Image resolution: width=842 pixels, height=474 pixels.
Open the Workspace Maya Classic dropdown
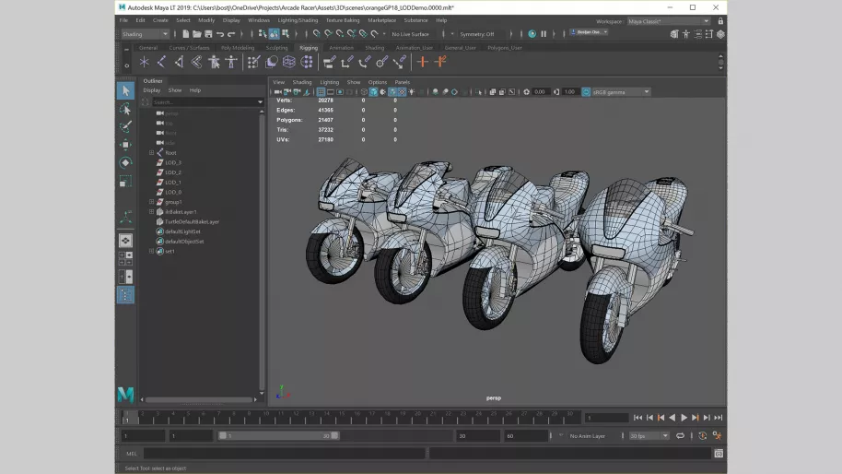[669, 21]
